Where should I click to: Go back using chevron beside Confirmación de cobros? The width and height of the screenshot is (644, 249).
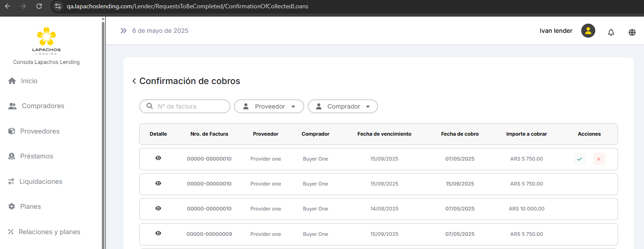(134, 81)
